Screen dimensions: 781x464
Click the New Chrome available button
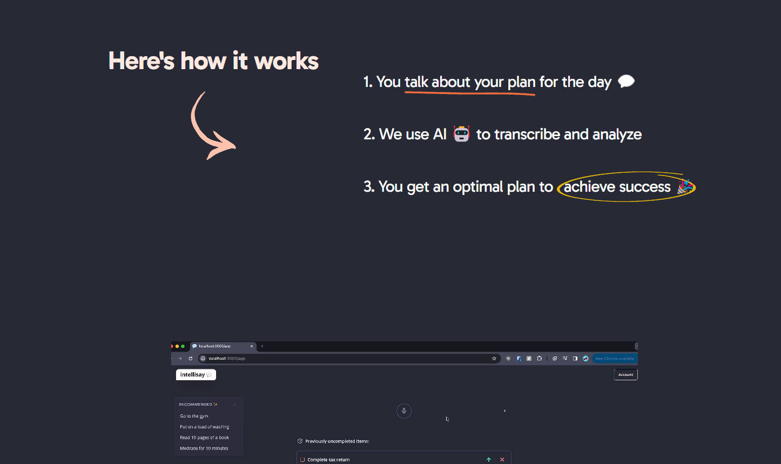[x=615, y=359]
